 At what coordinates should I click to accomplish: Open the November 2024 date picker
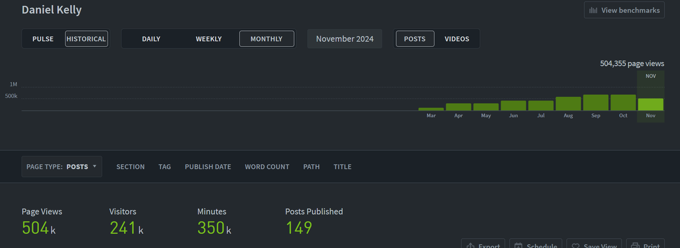coord(345,39)
